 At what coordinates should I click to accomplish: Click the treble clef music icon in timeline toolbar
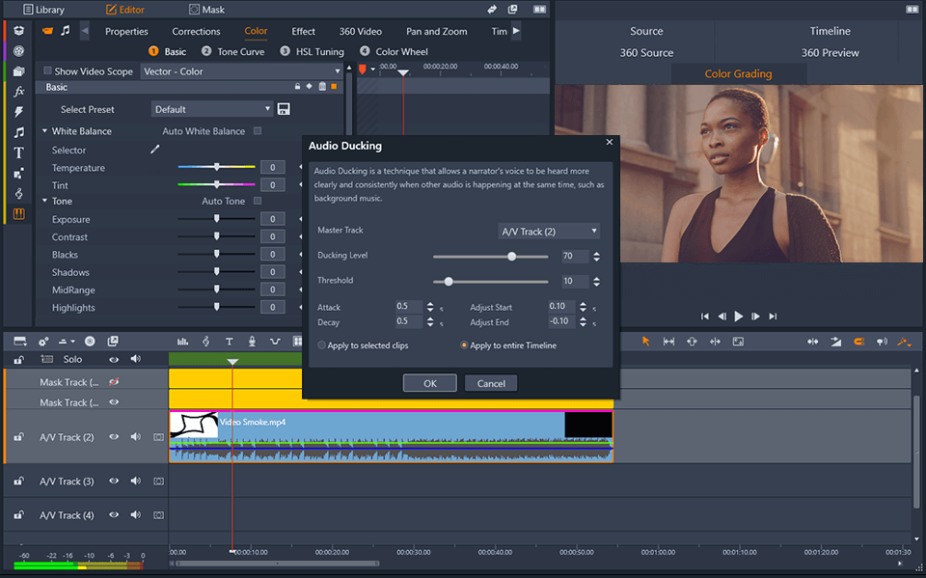205,342
